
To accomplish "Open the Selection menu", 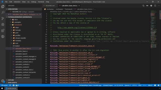I will click(17, 2).
